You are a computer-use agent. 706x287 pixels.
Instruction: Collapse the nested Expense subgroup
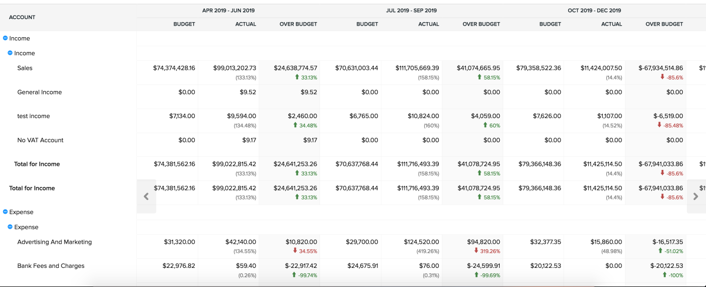[11, 227]
